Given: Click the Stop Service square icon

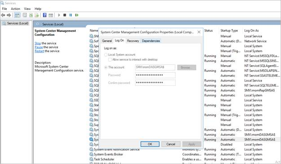Looking at the screenshot, I should (x=65, y=15).
